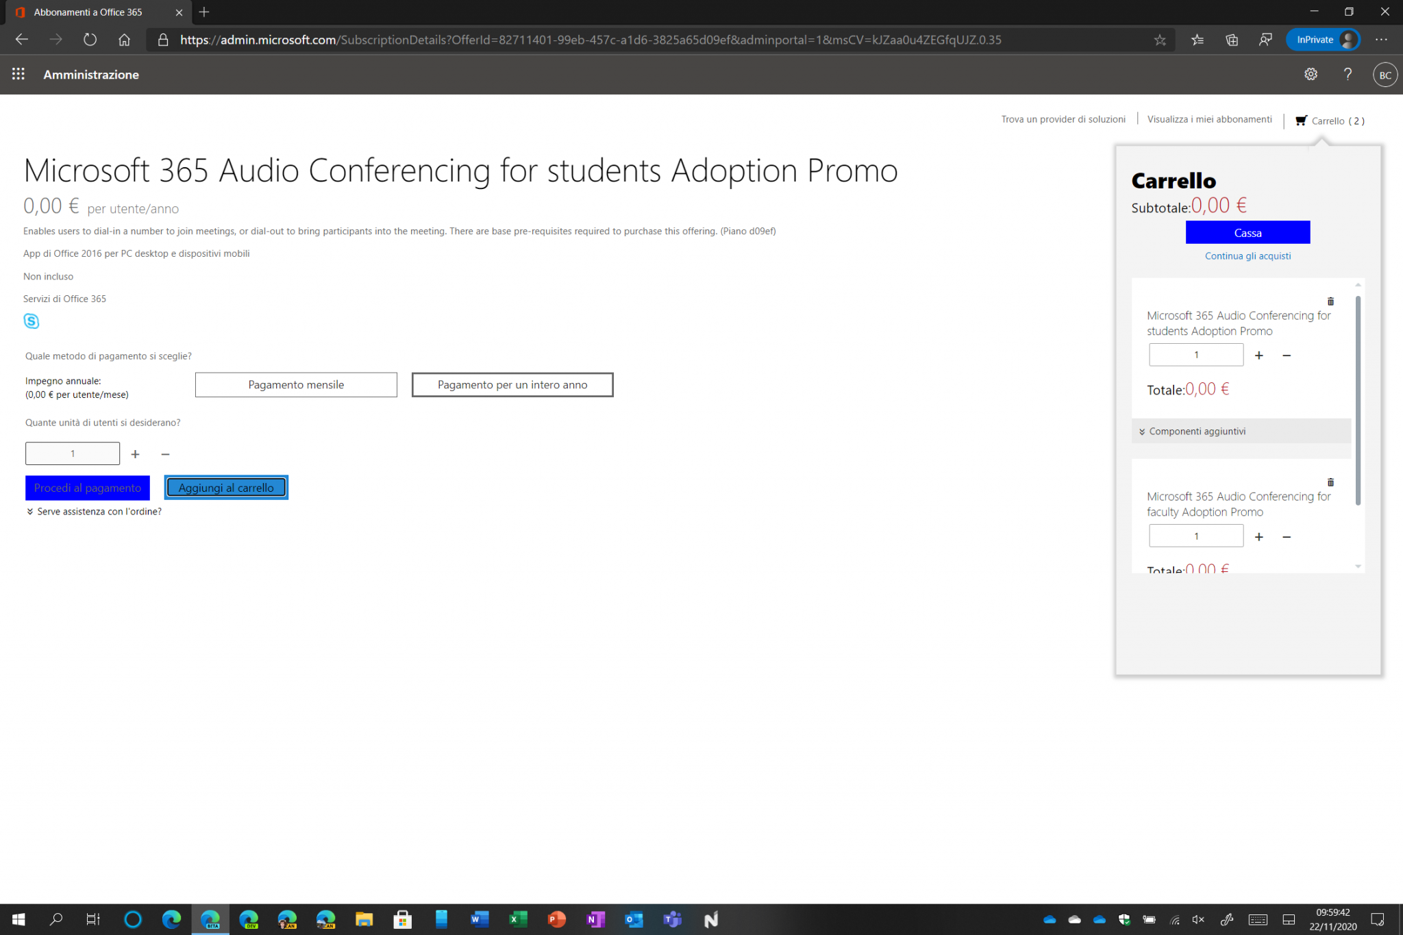Expand the Componenti aggiuntivi section
The height and width of the screenshot is (935, 1403).
tap(1196, 431)
